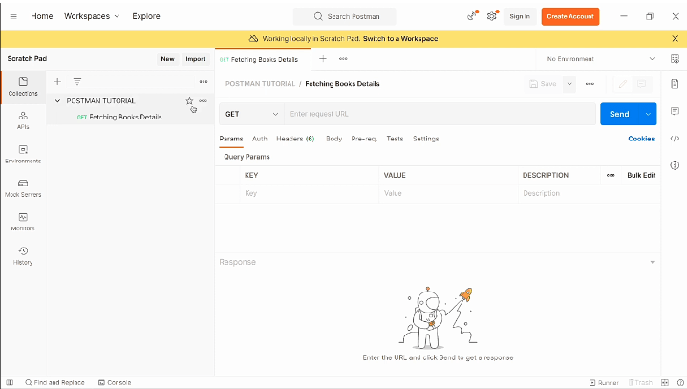Click Create Account button
This screenshot has width=687, height=389.
click(x=570, y=16)
